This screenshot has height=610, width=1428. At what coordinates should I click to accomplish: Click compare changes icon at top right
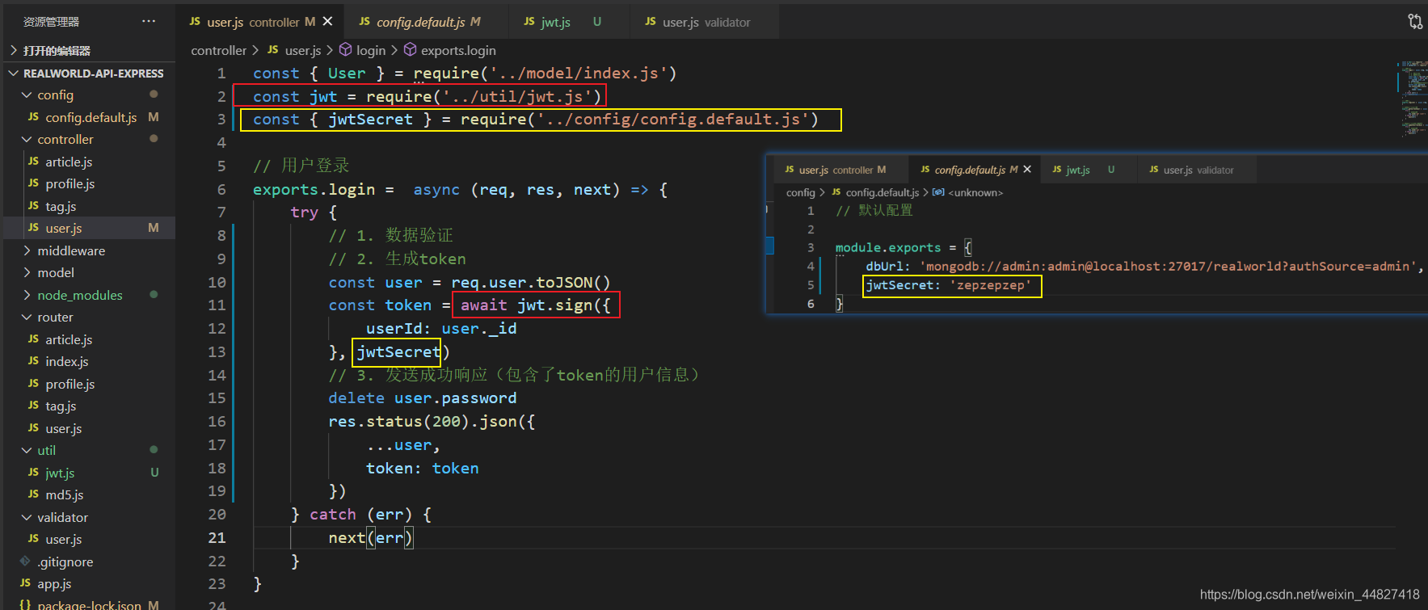pos(1415,22)
